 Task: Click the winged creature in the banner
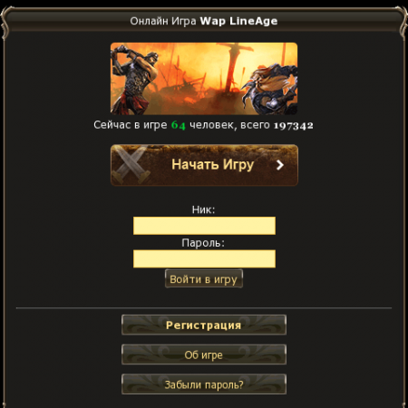[271, 88]
